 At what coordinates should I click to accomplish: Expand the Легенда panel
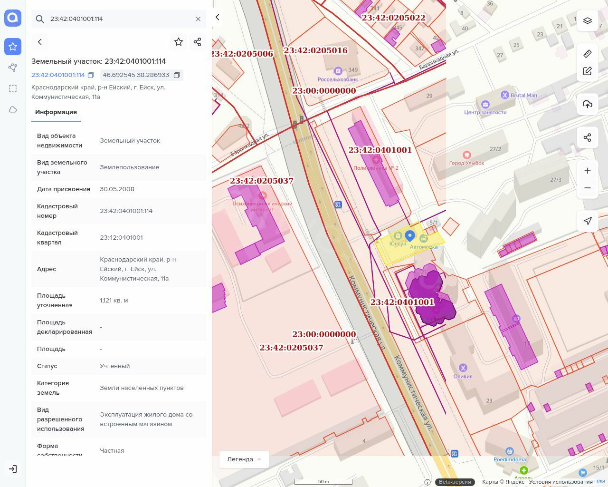(244, 459)
